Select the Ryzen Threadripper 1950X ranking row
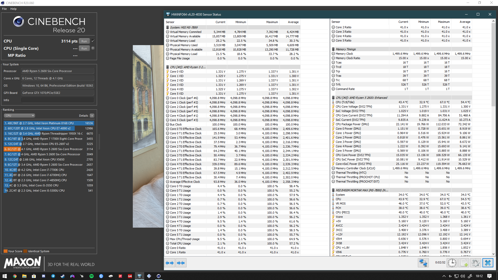This screenshot has width=498, height=280. click(49, 134)
